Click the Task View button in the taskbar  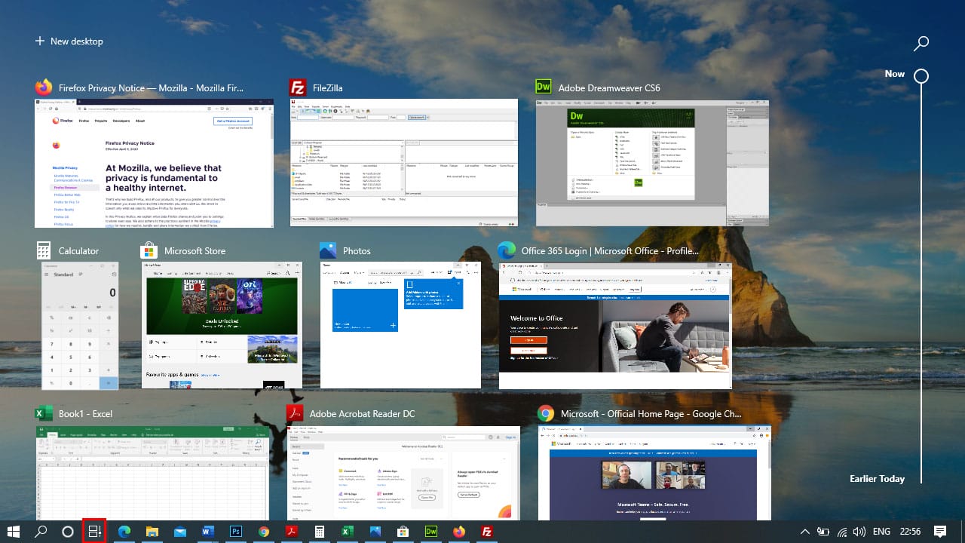pos(94,532)
